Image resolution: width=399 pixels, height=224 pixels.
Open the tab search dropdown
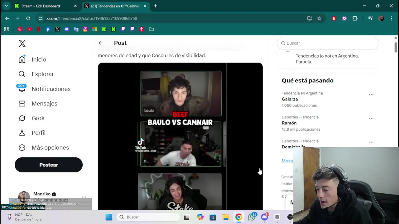6,6
